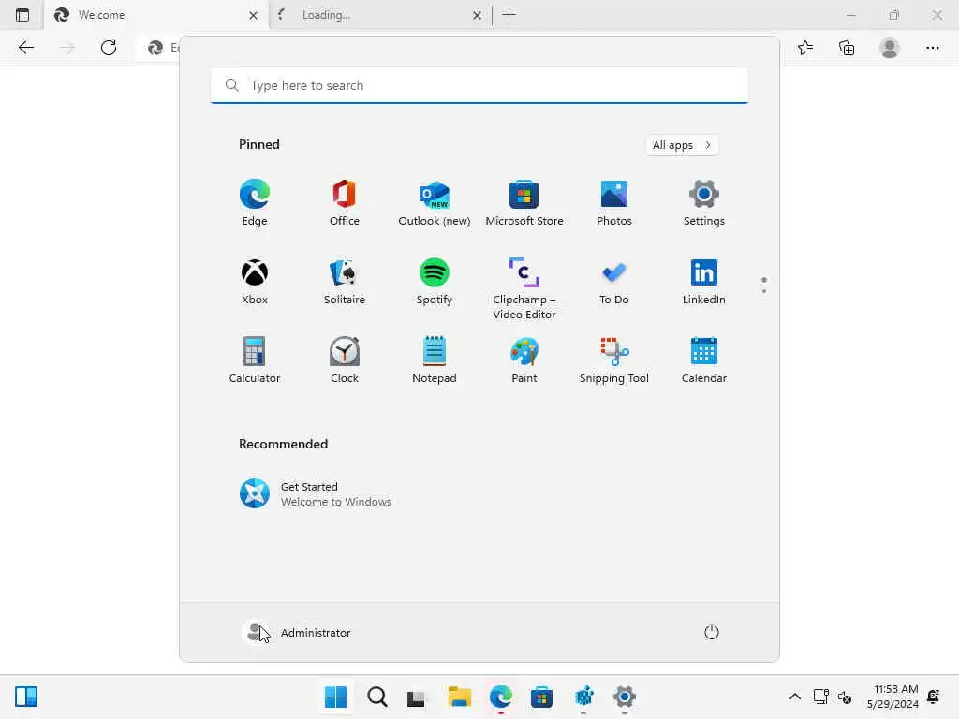Expand the All apps list
This screenshot has height=719, width=959.
click(x=682, y=145)
